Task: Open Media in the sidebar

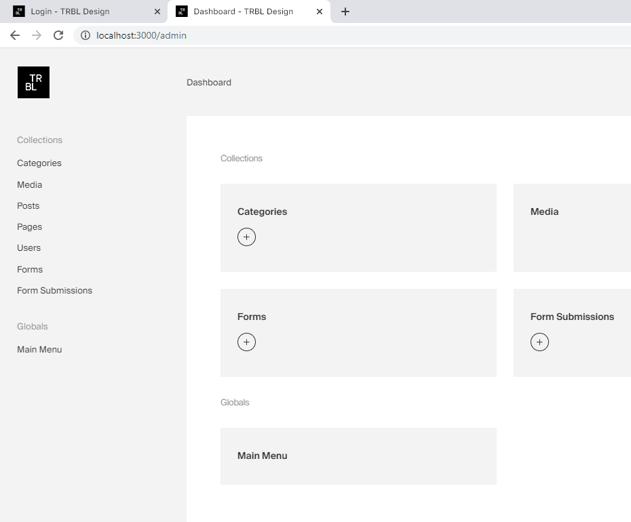Action: pyautogui.click(x=29, y=184)
